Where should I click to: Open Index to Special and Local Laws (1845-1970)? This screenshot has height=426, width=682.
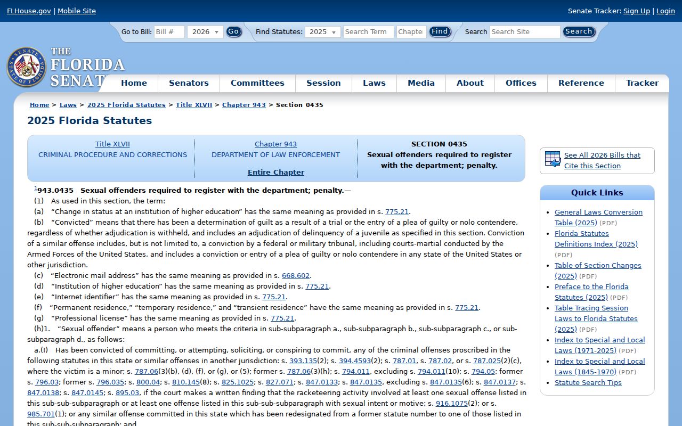click(x=599, y=366)
